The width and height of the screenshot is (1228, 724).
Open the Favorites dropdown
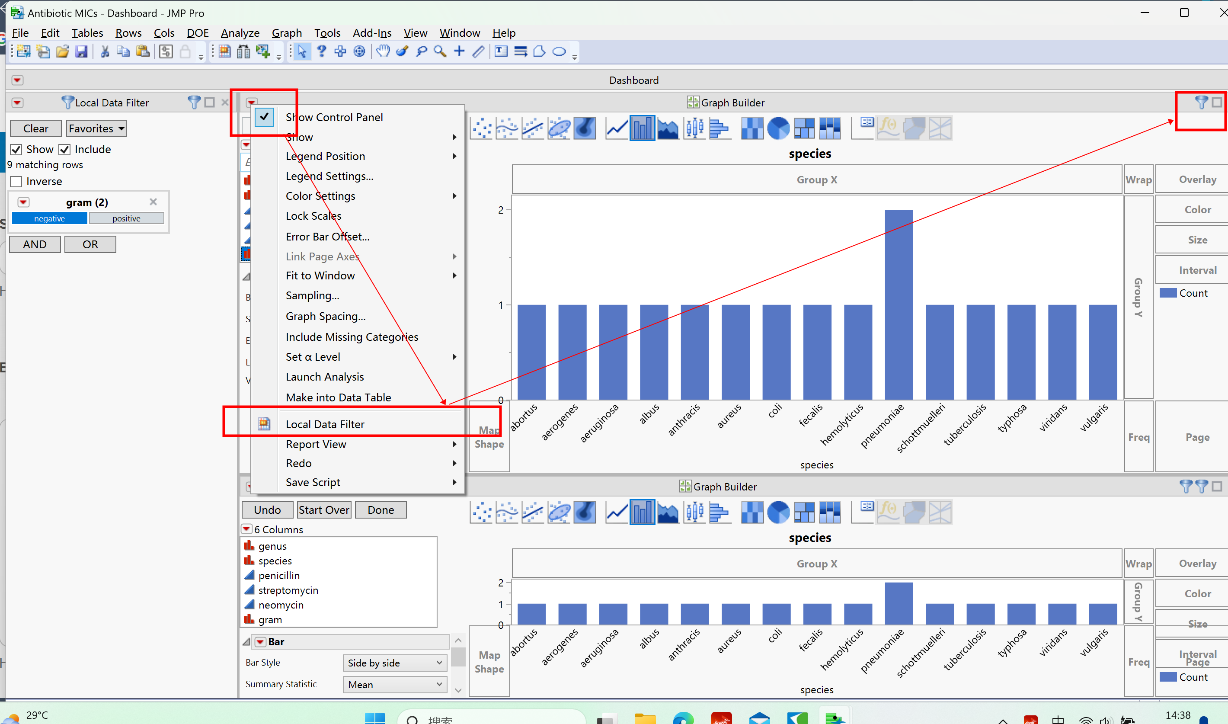click(x=96, y=128)
